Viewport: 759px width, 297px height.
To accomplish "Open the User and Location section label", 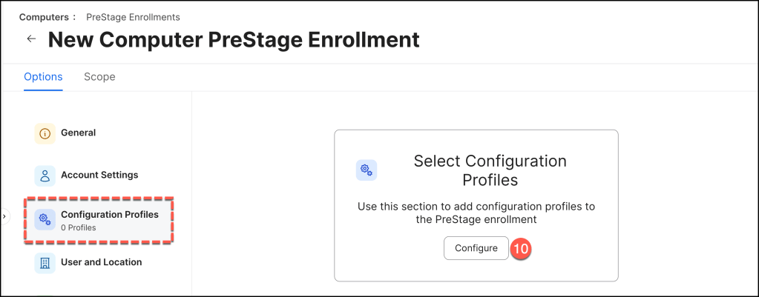I will click(x=101, y=261).
